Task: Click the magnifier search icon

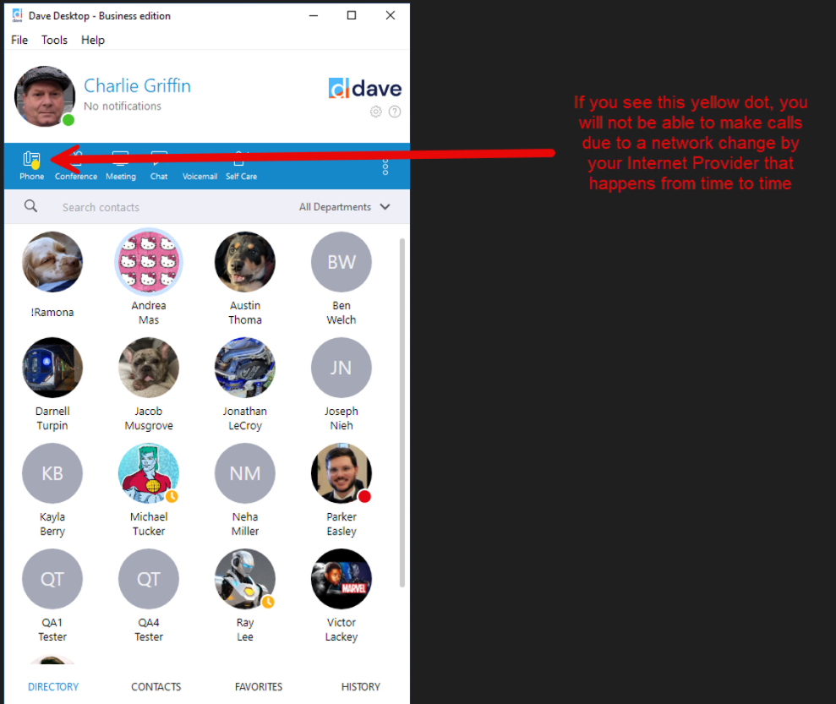Action: 31,206
